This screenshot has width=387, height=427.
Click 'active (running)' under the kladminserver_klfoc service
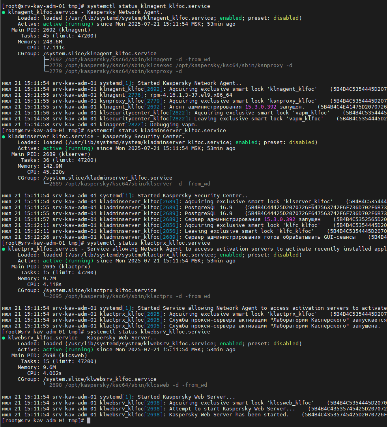click(68, 148)
